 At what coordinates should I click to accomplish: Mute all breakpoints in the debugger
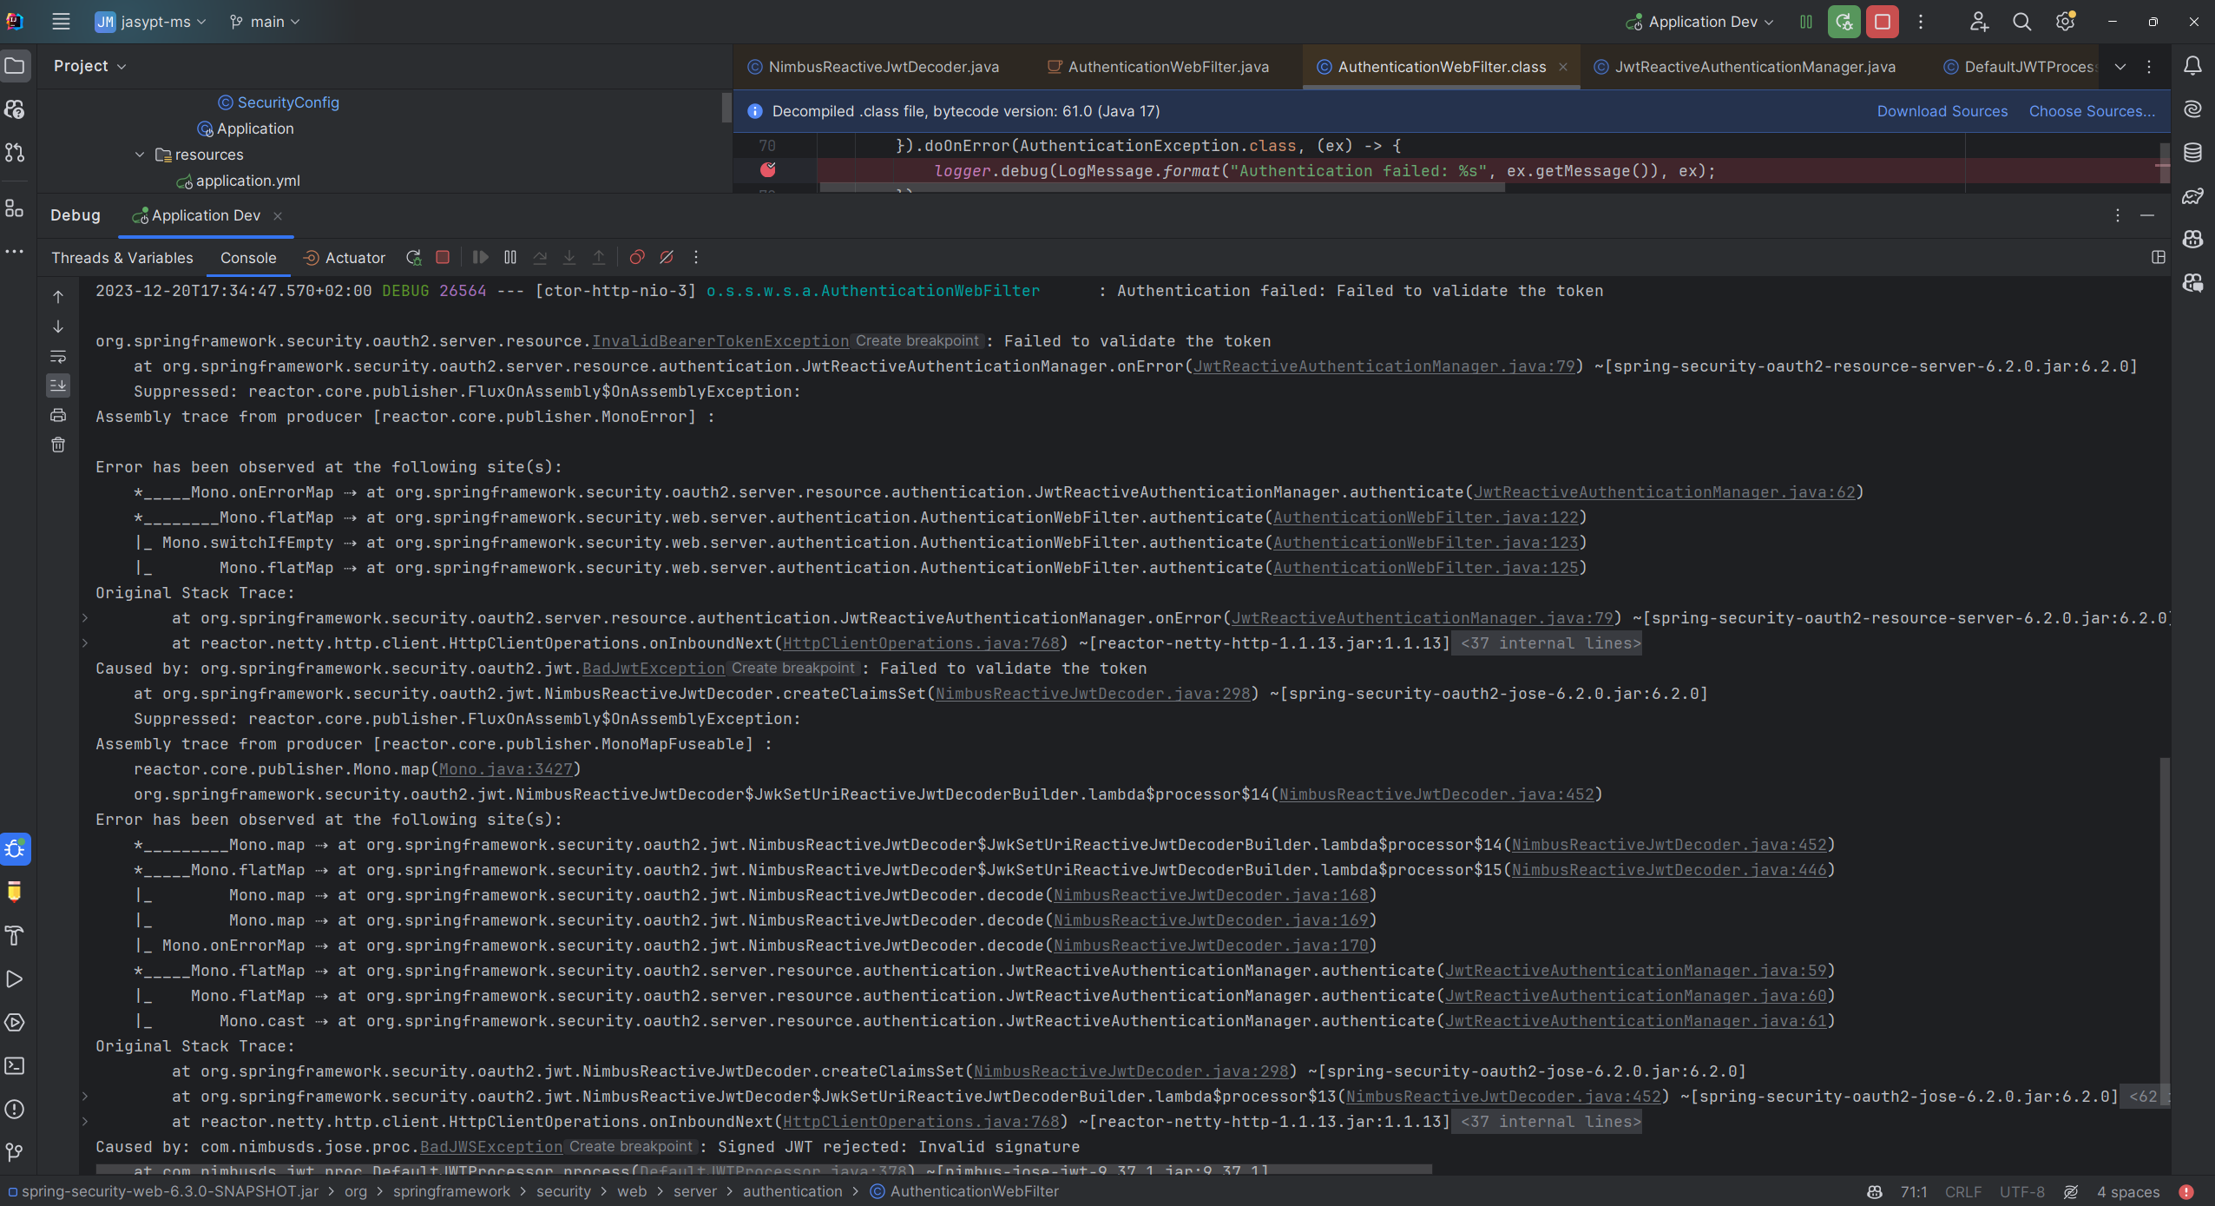[x=666, y=257]
